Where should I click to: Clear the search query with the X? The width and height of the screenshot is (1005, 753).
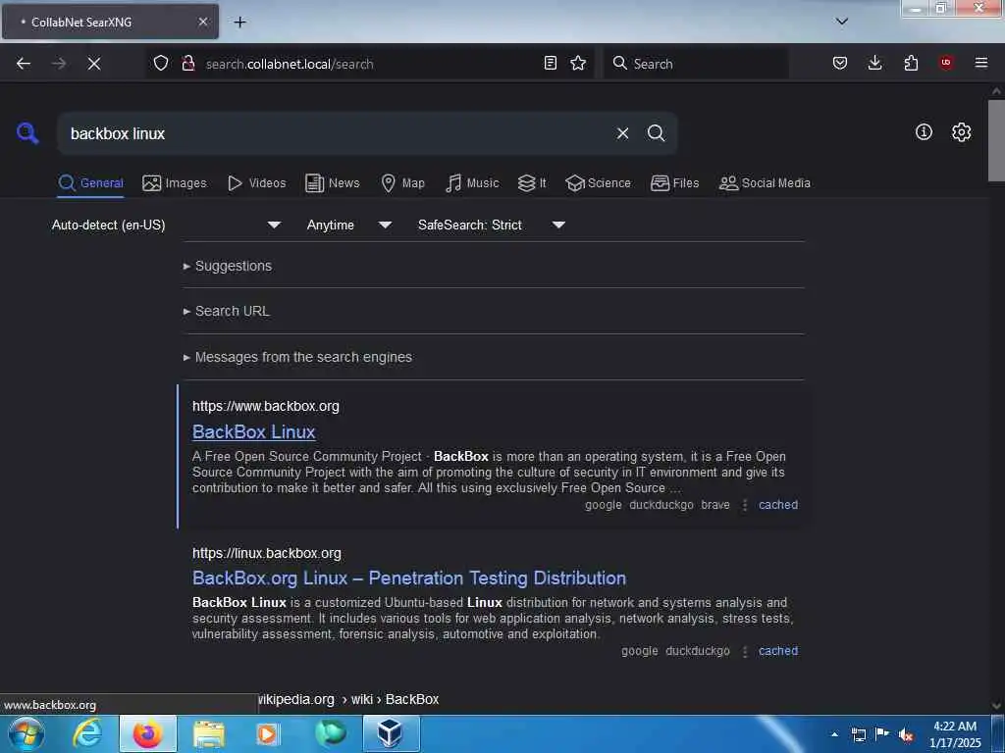(622, 133)
